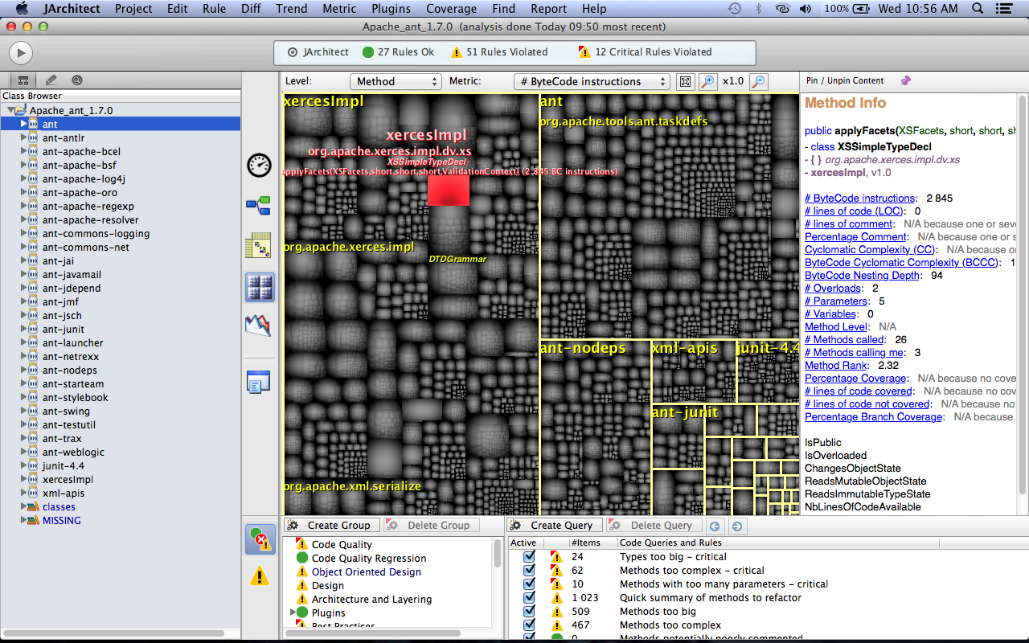Open the Trend menu
1029x643 pixels.
[291, 9]
